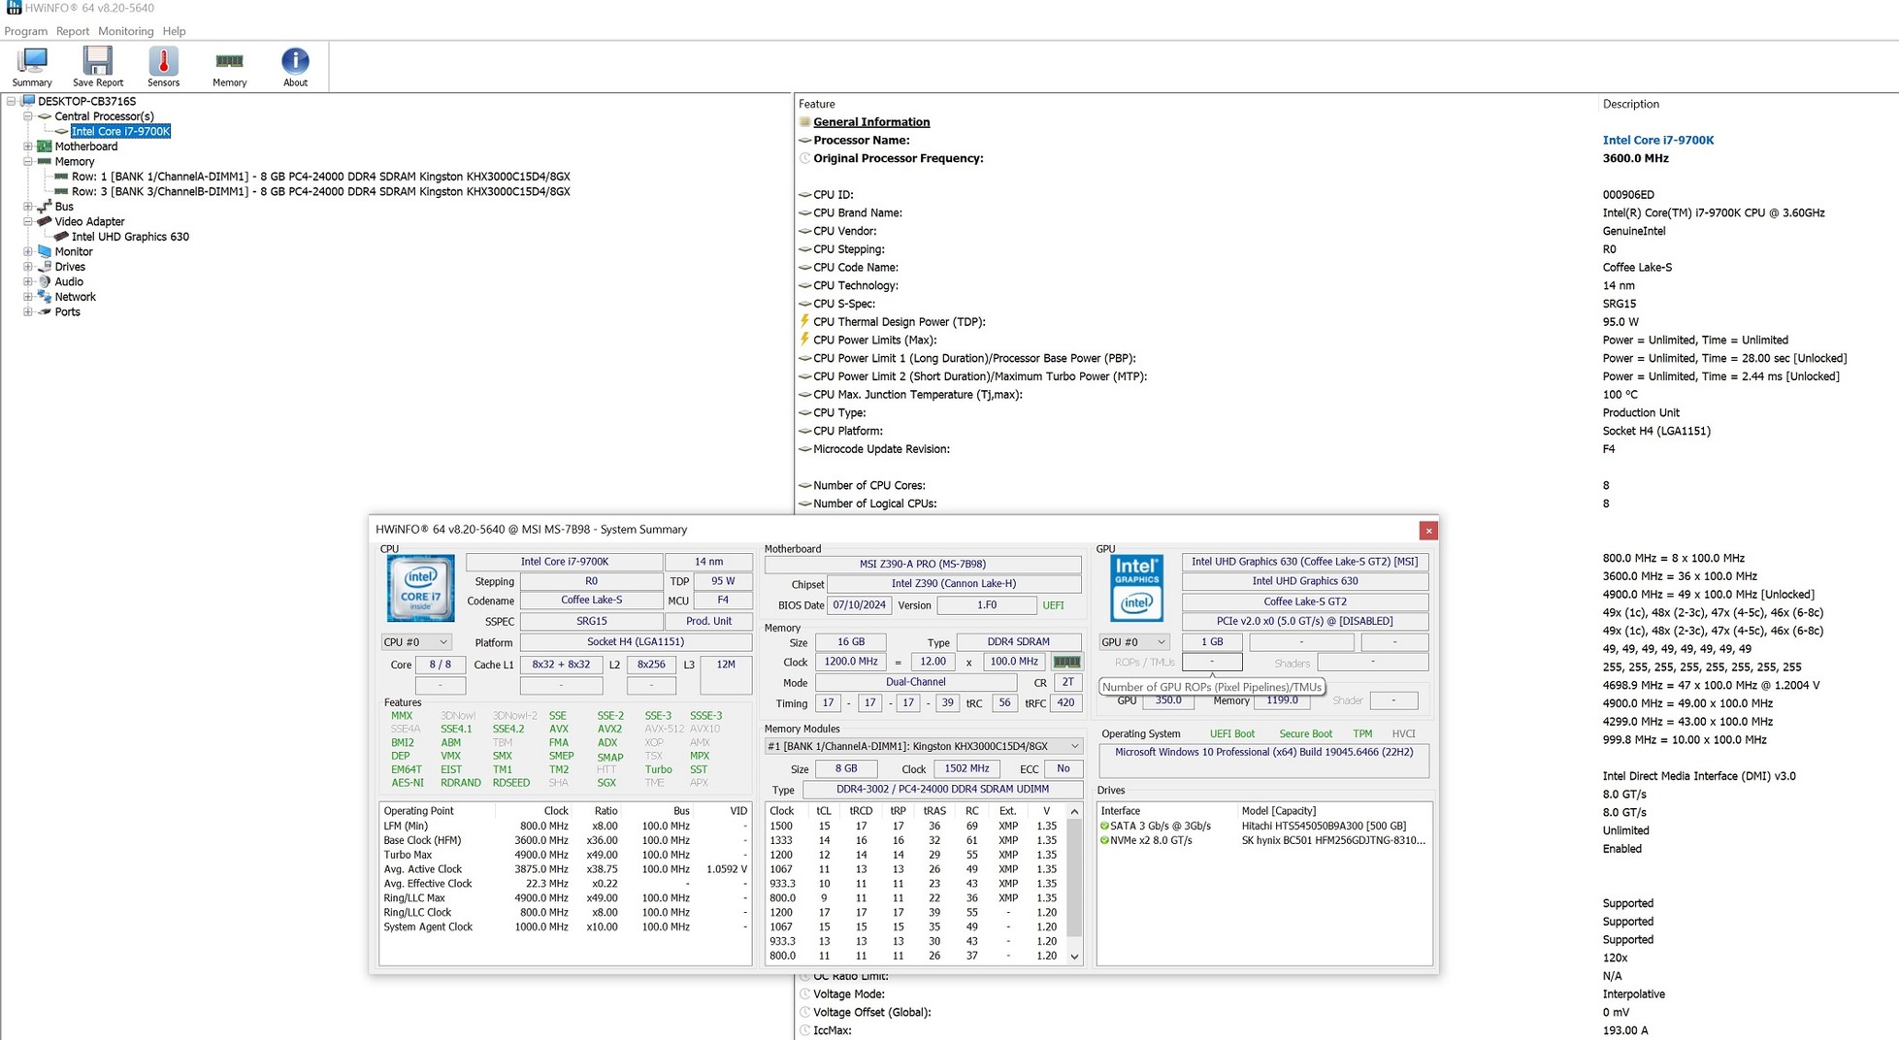The width and height of the screenshot is (1899, 1040).
Task: Click the MSI Z390-A PRO (MS-7B98) motherboard field
Action: 923,564
